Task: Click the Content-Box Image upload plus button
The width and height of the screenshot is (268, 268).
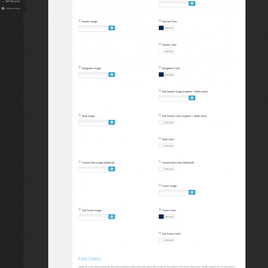Action: point(112,169)
